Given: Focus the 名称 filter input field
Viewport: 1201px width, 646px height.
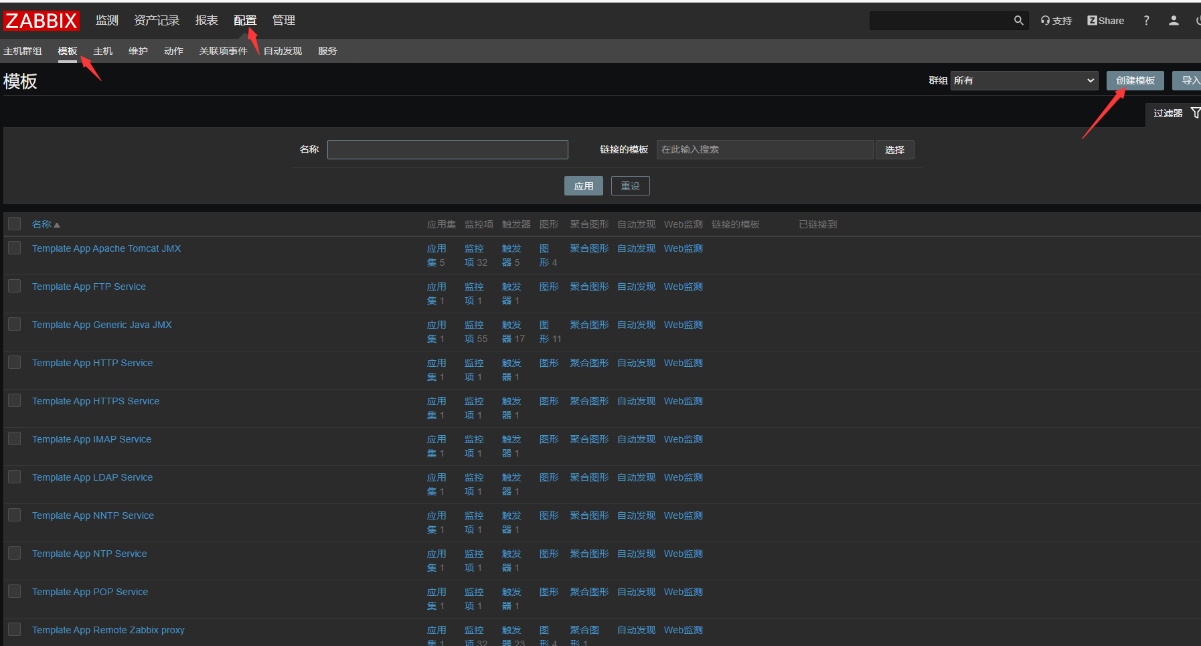Looking at the screenshot, I should click(x=448, y=149).
